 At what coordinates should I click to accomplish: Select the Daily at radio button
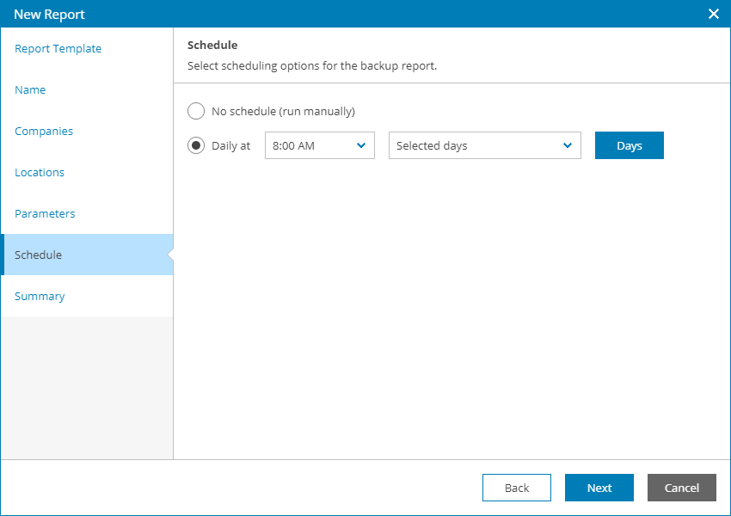196,145
